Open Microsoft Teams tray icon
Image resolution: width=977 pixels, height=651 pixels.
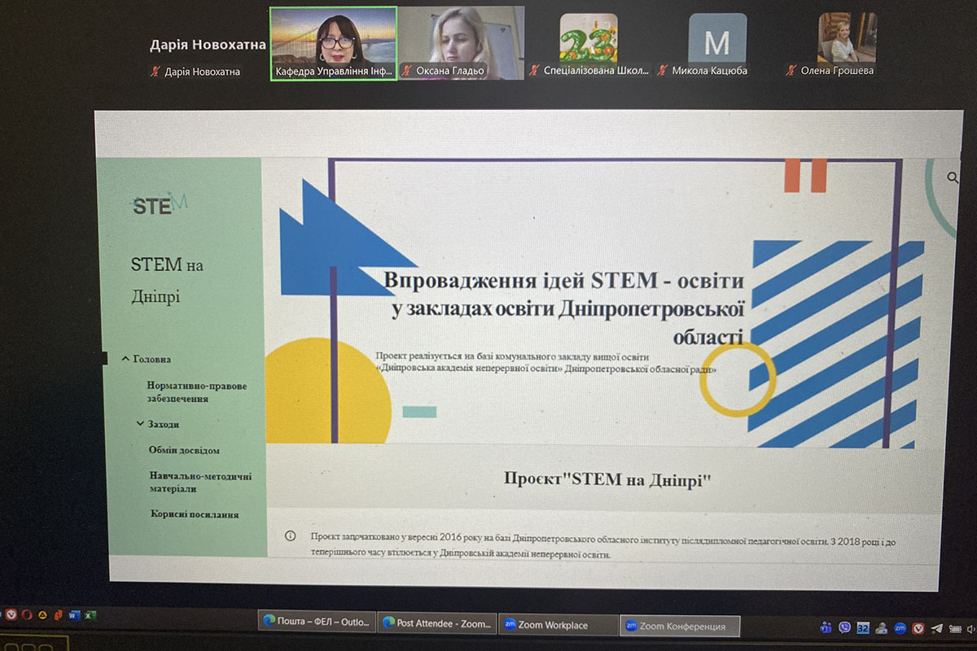click(826, 628)
